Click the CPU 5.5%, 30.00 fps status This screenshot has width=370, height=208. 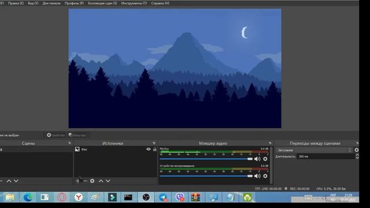[331, 189]
